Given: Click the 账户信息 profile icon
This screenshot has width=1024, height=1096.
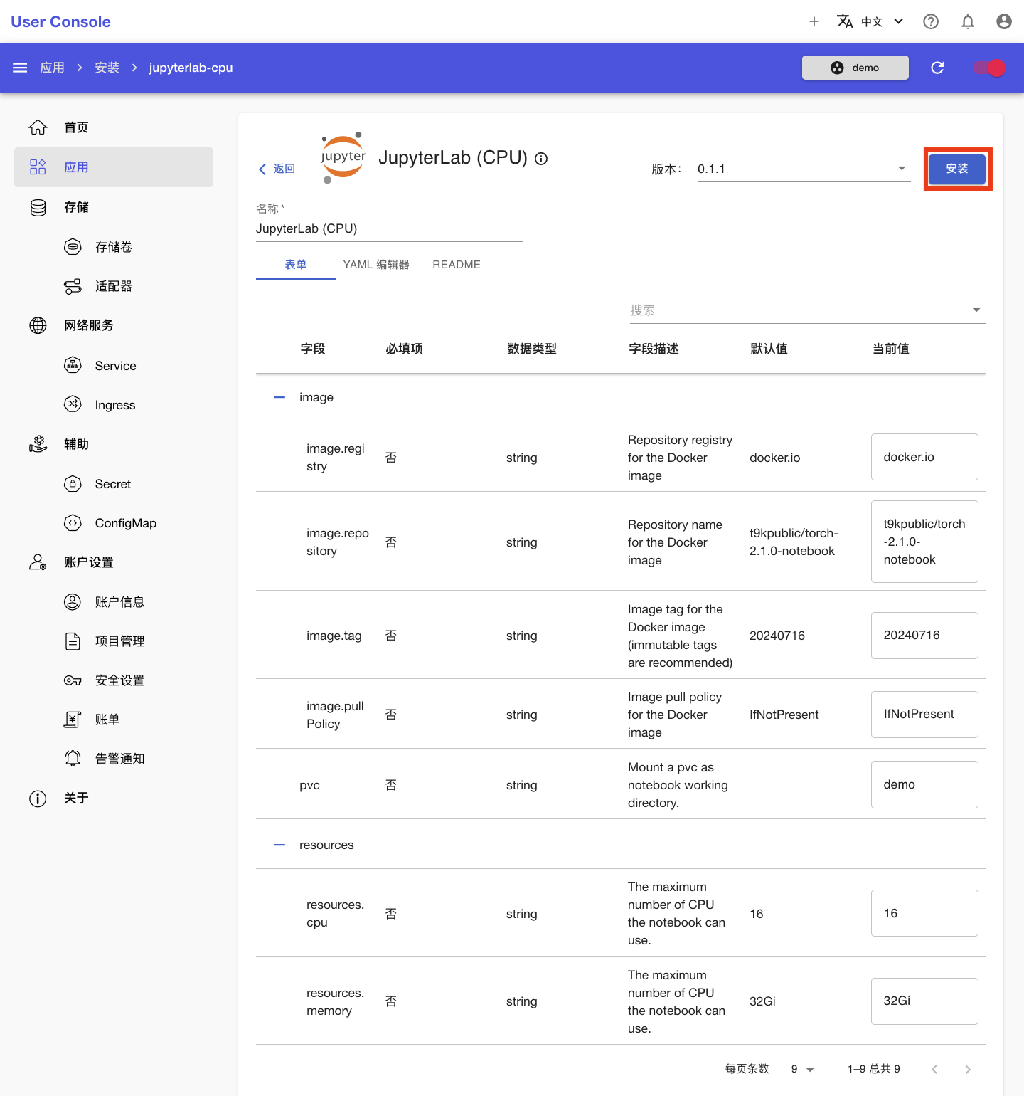Looking at the screenshot, I should [x=73, y=602].
